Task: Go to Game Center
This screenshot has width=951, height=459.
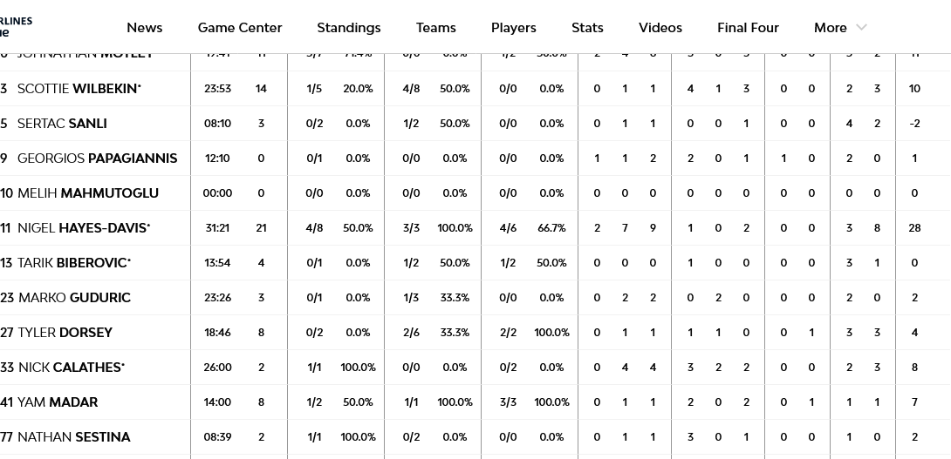Action: [x=240, y=28]
